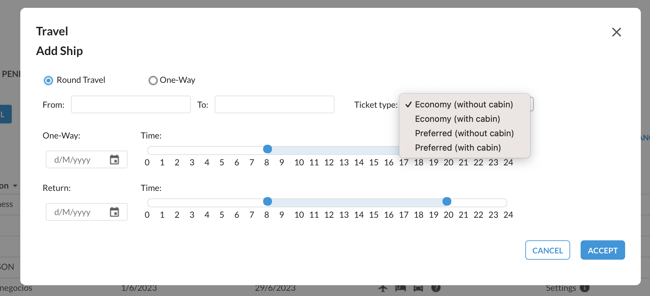Click the info icon next to Settings
Viewport: 650px width, 296px height.
pos(585,288)
